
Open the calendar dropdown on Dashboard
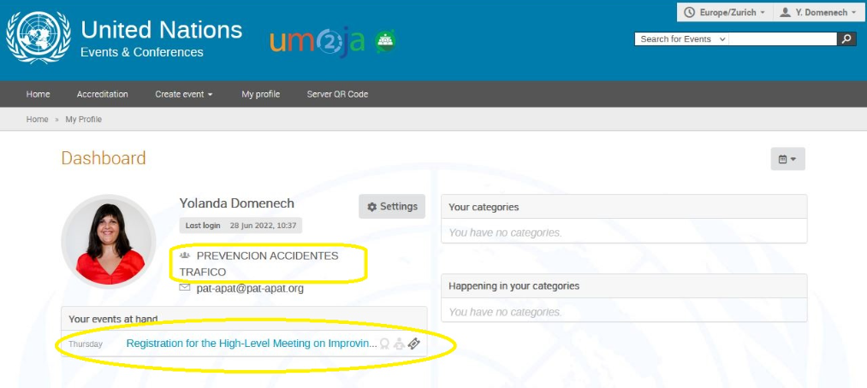(787, 159)
